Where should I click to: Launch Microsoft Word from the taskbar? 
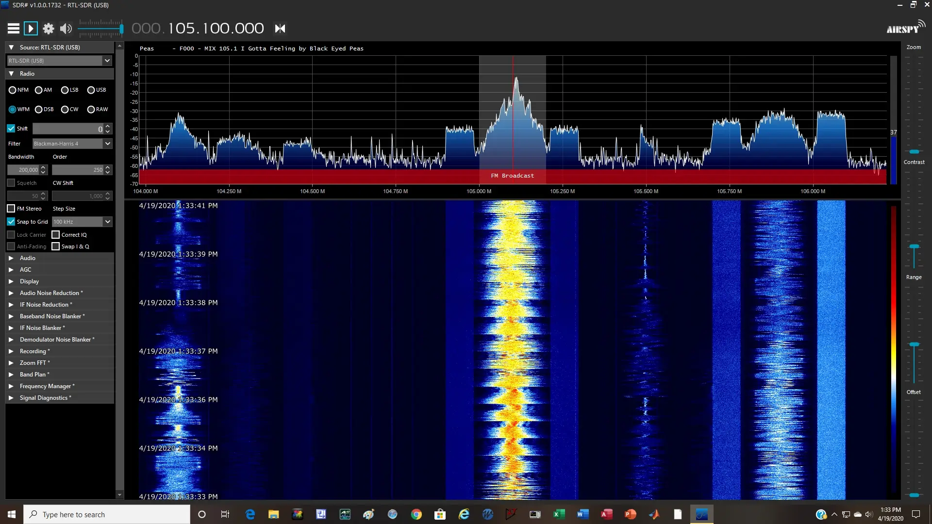(x=583, y=514)
